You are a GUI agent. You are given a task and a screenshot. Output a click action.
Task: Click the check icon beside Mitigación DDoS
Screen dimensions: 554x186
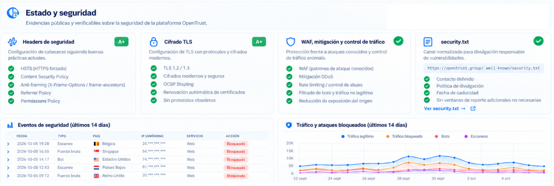click(289, 76)
